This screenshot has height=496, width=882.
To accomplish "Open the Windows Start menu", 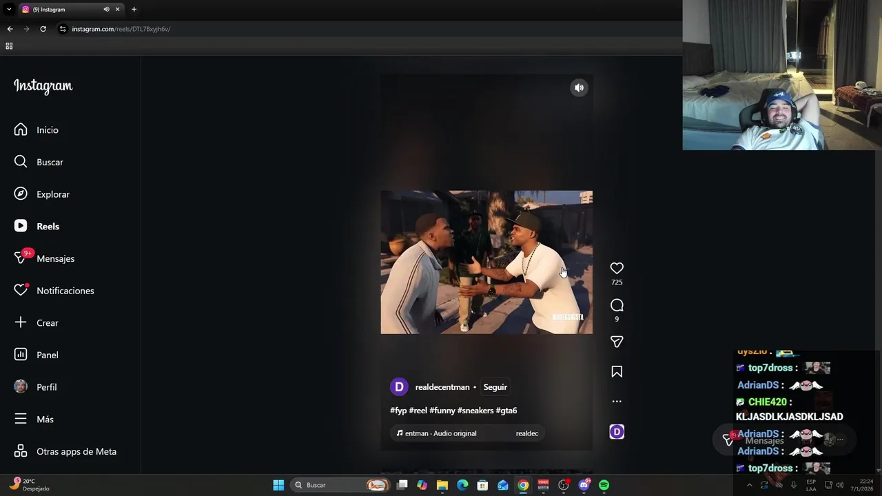I will 278,485.
